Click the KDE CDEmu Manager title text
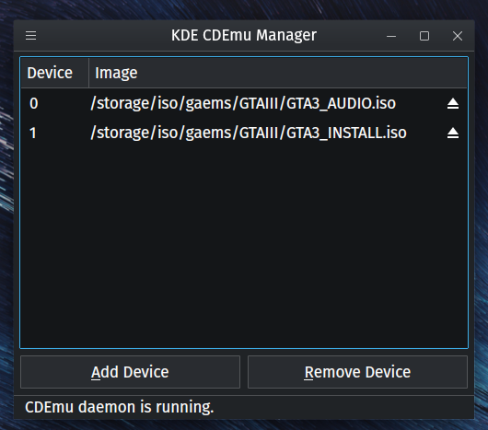 click(244, 35)
